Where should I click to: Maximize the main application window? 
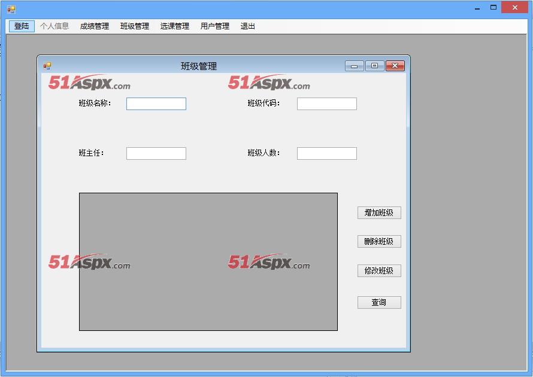(x=493, y=7)
